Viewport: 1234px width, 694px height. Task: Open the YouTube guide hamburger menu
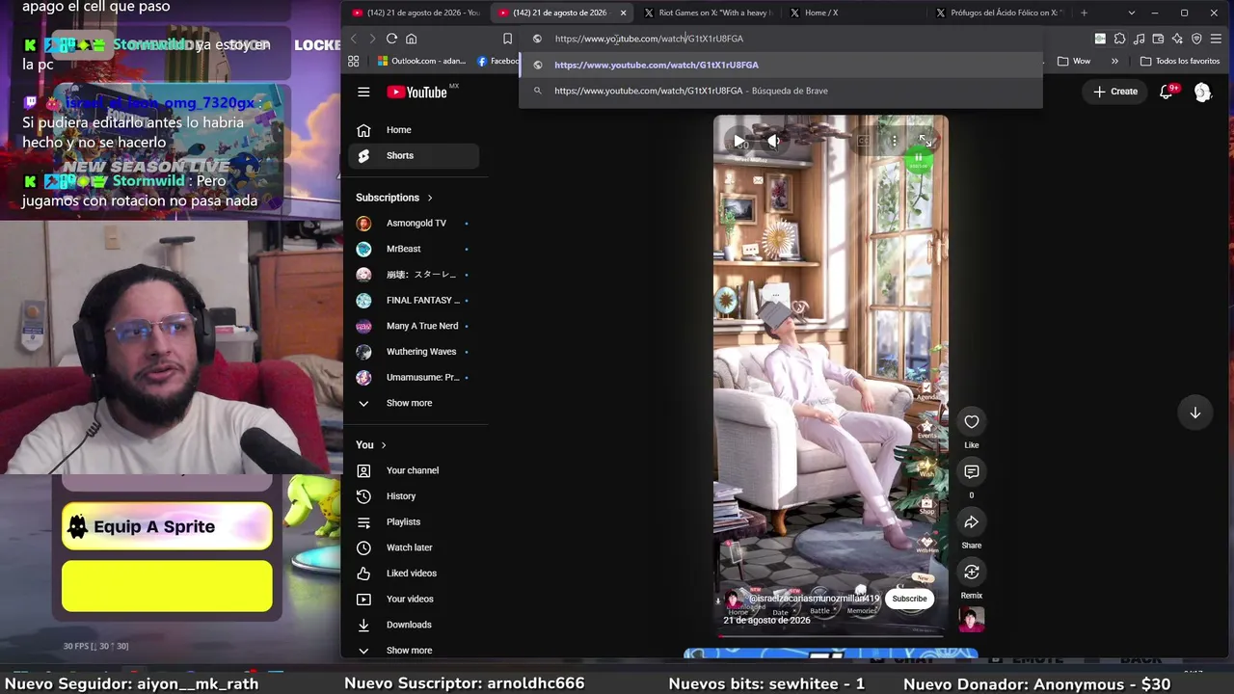click(x=363, y=92)
